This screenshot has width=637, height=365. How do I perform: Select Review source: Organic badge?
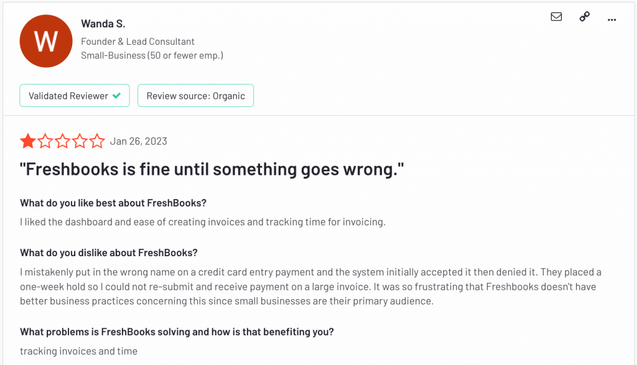tap(195, 95)
